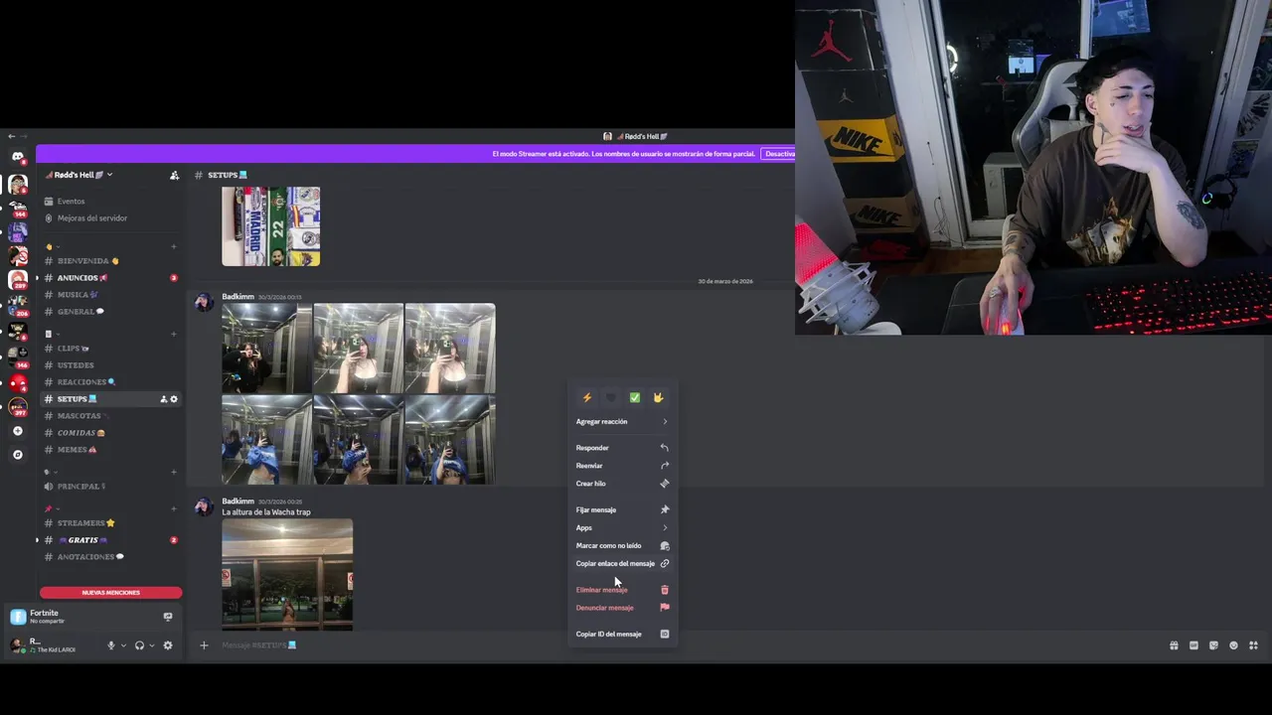The image size is (1272, 715).
Task: Open headphone output options arrow
Action: pos(151,645)
